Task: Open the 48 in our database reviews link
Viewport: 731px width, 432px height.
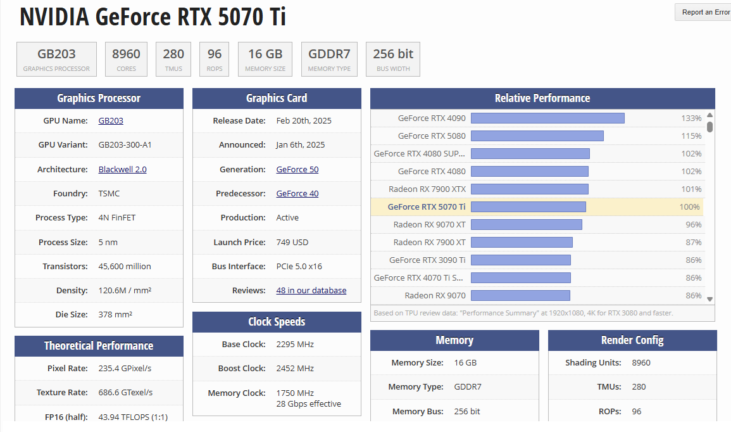Action: [311, 290]
